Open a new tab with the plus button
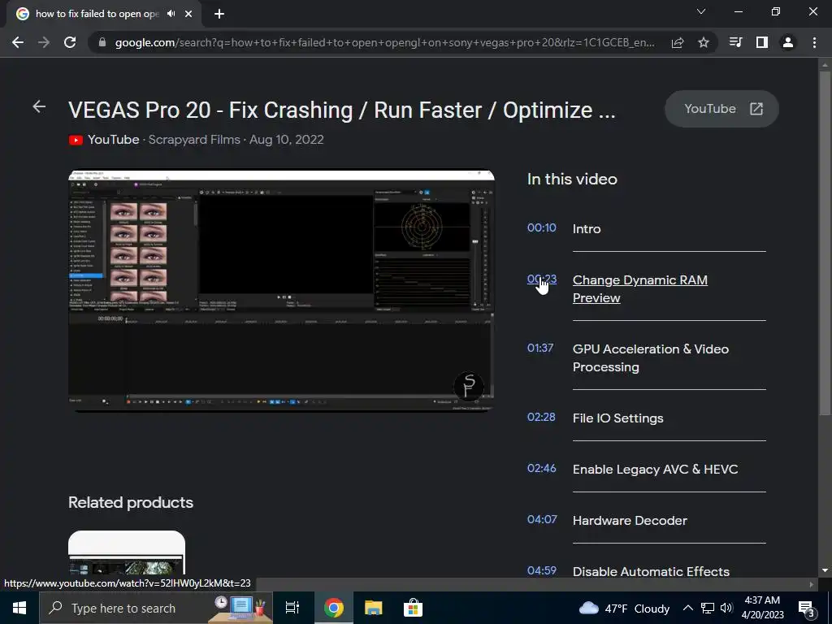The height and width of the screenshot is (624, 832). pos(219,14)
